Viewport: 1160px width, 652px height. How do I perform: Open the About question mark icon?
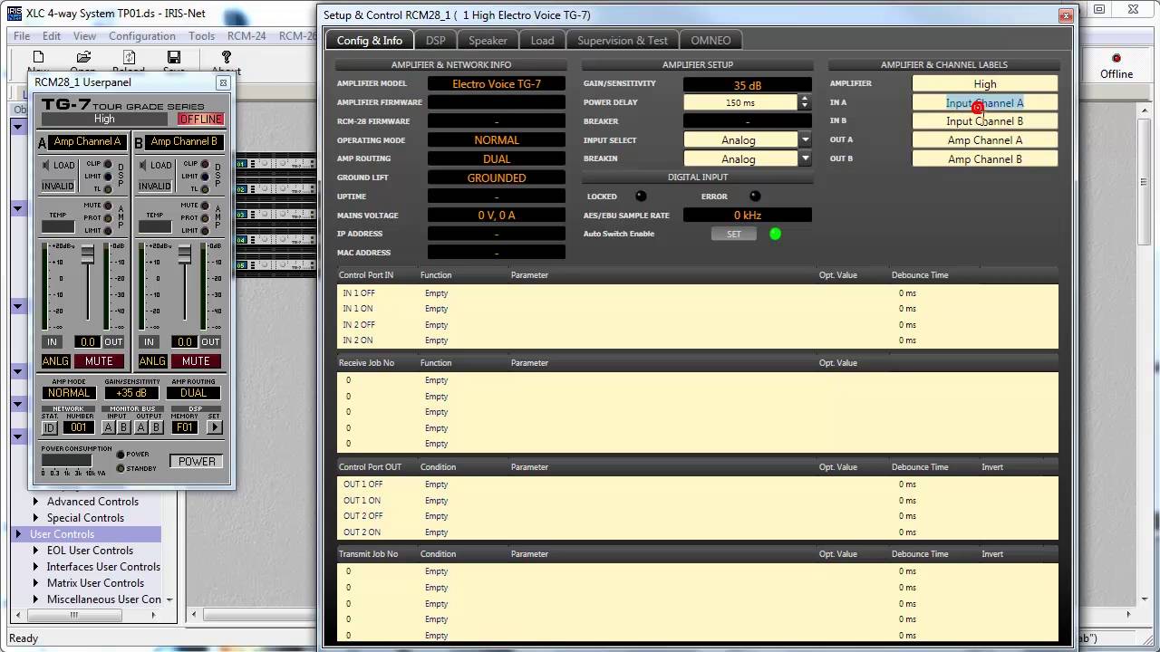[x=226, y=57]
